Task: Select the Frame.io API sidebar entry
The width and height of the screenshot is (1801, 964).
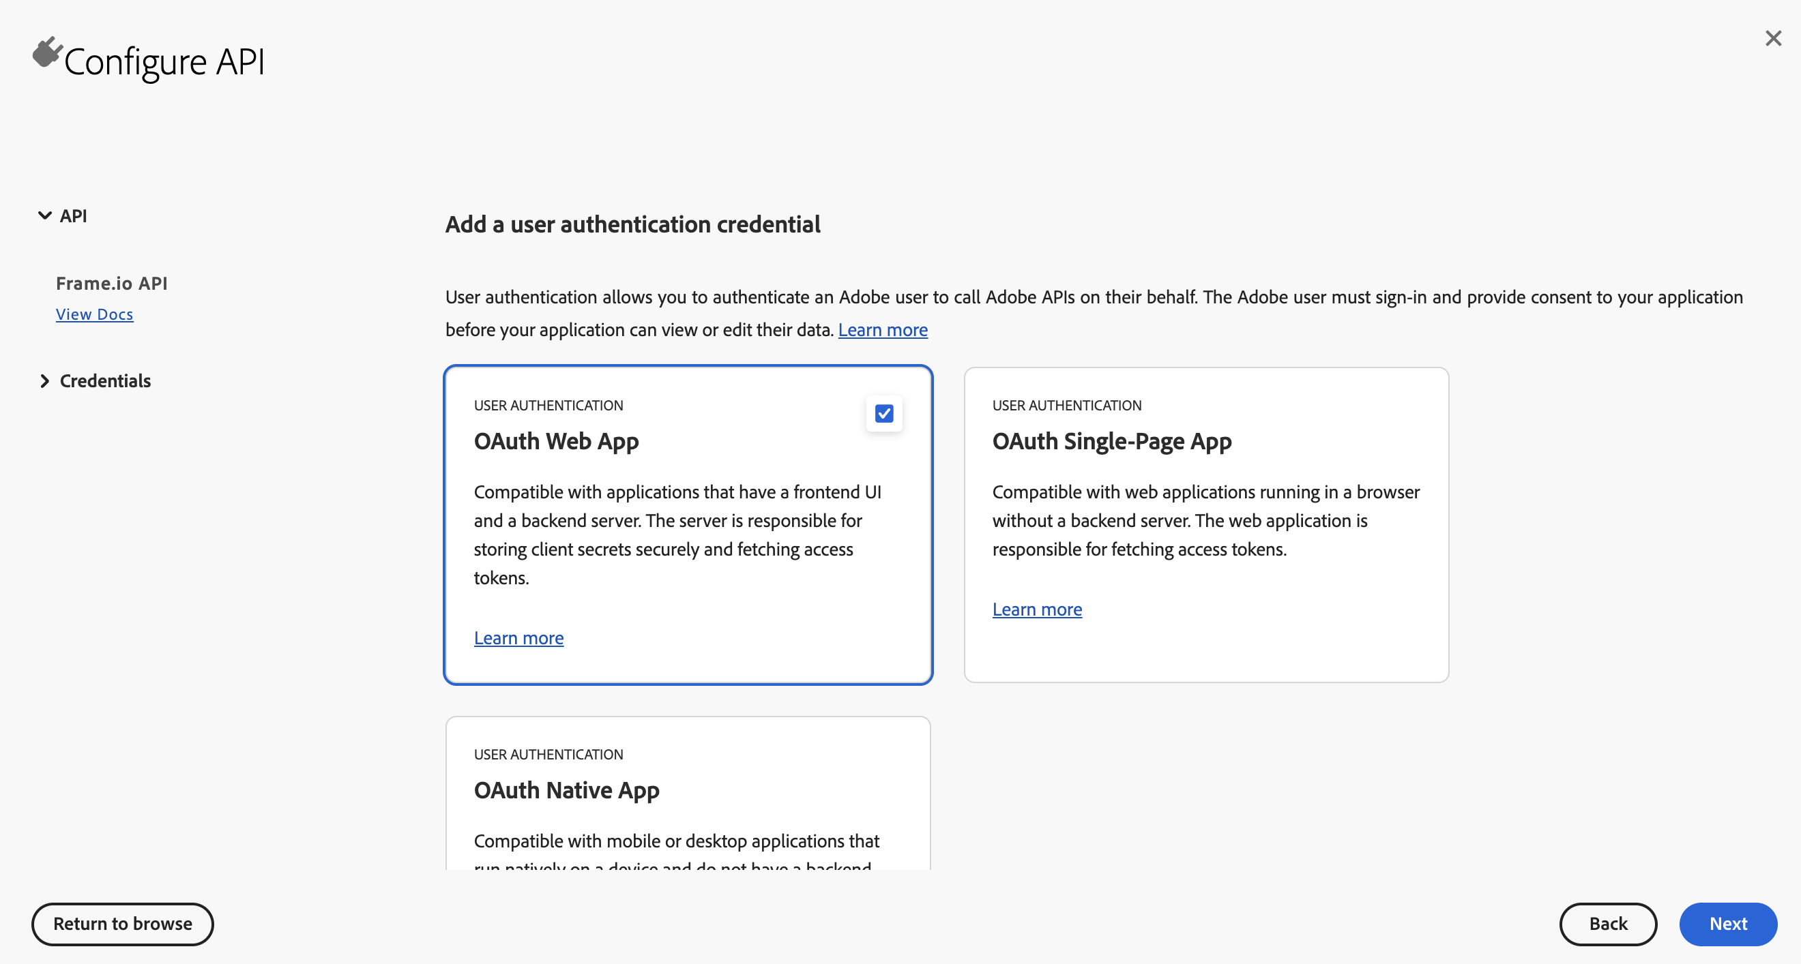Action: click(x=112, y=284)
